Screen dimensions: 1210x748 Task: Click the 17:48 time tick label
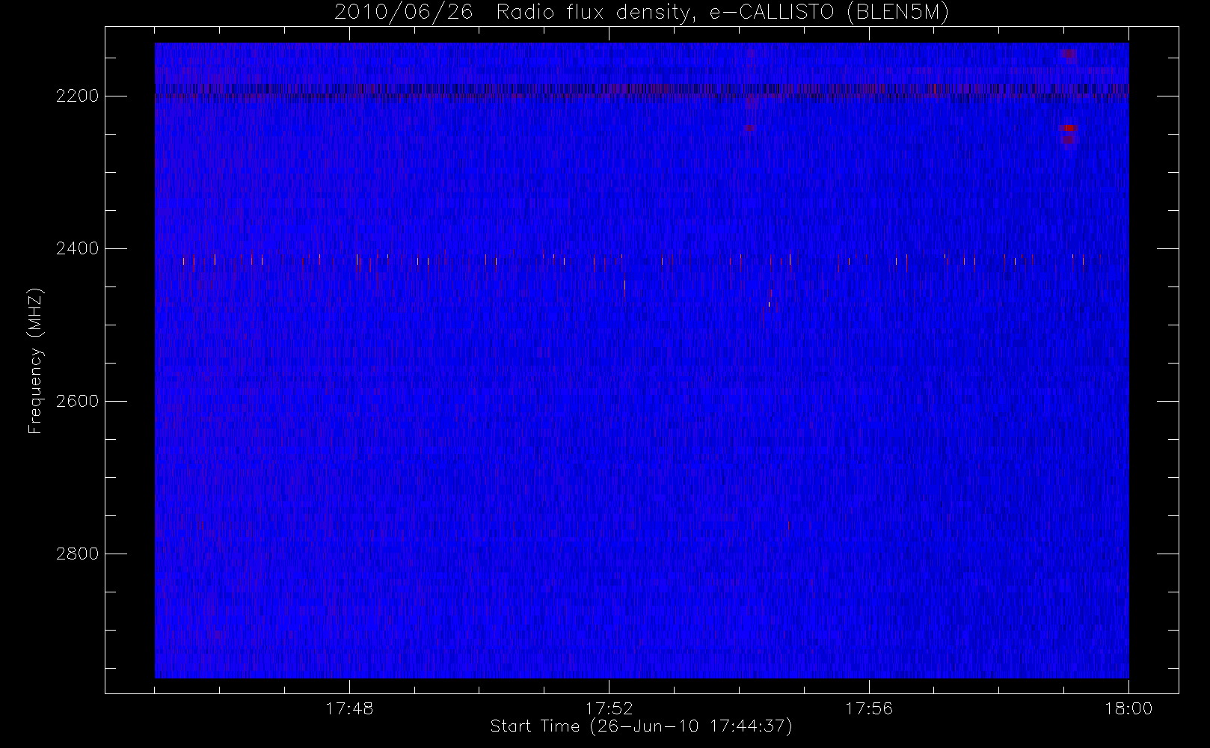(349, 708)
